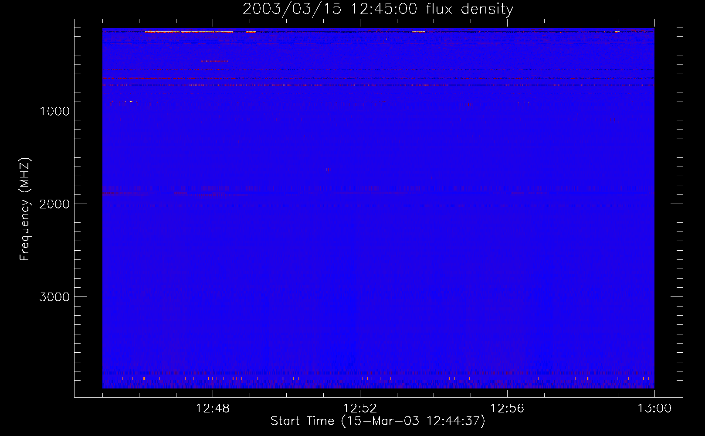
Task: Select the 3000 frequency tick label
Action: point(54,297)
